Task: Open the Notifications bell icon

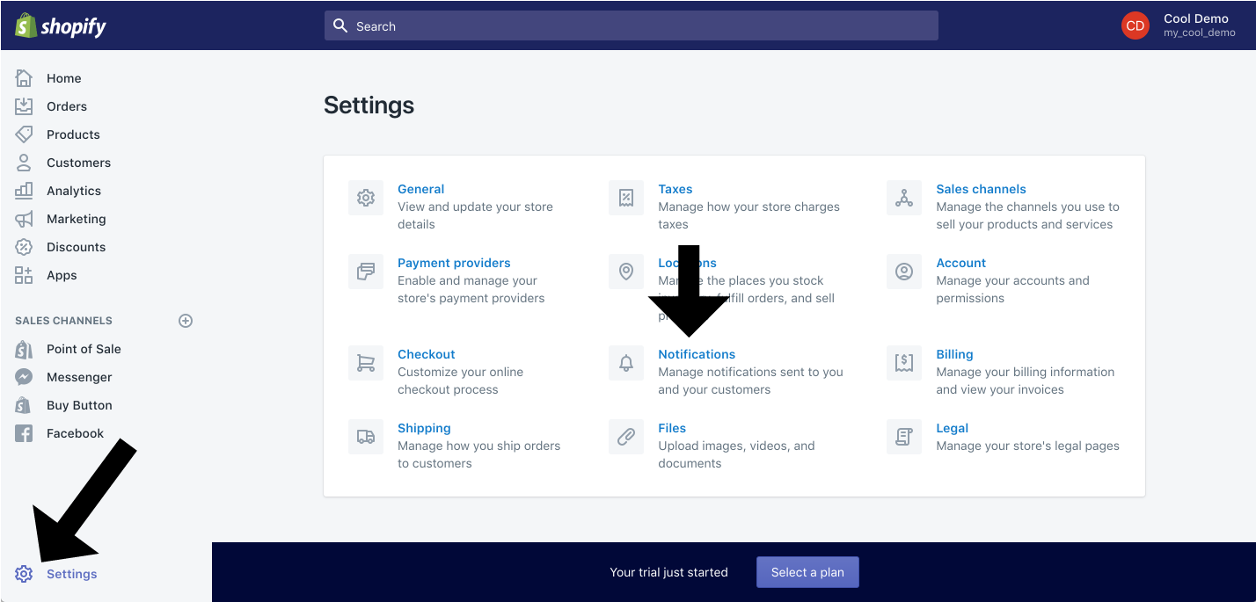Action: (626, 363)
